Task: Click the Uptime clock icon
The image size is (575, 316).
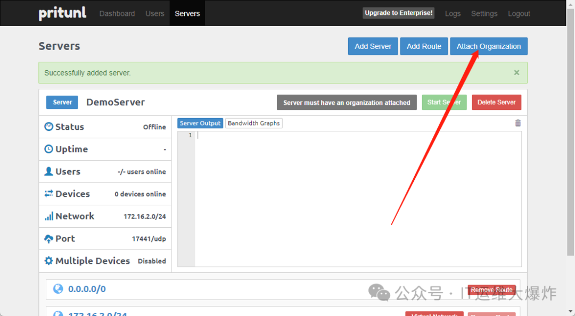Action: [x=49, y=149]
